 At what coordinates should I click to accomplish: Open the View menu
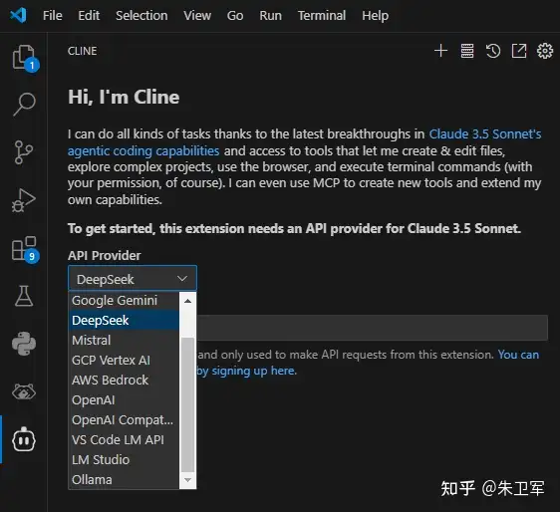(197, 16)
